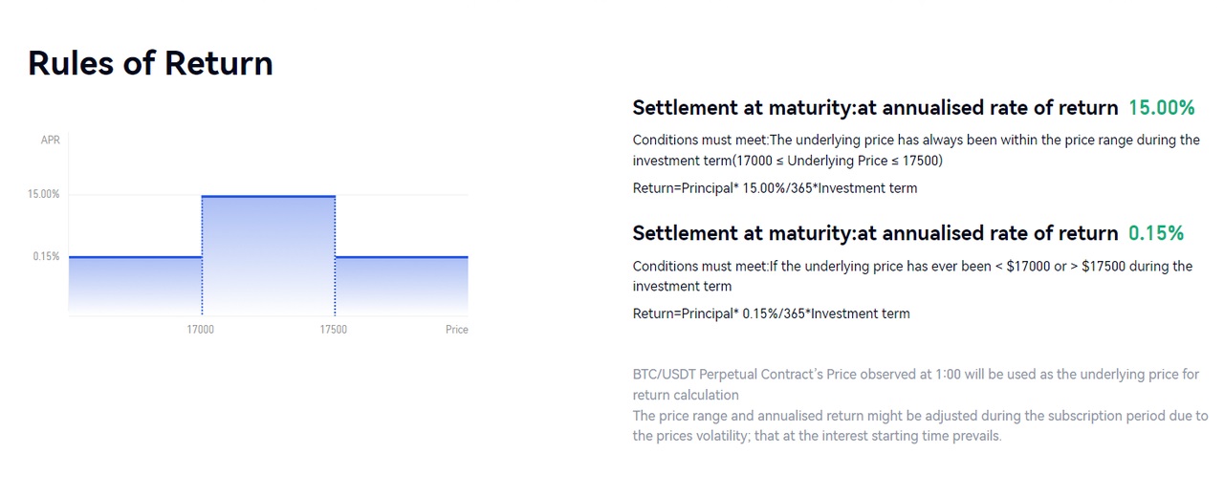
Task: Click the 15% plateau area in chart
Action: (268, 248)
